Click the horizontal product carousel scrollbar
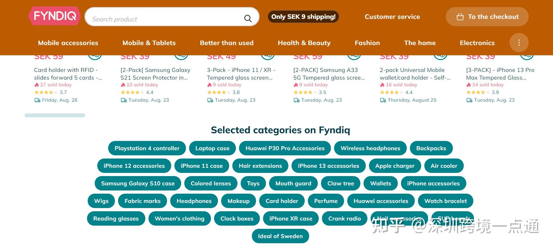553x248 pixels. 55,115
